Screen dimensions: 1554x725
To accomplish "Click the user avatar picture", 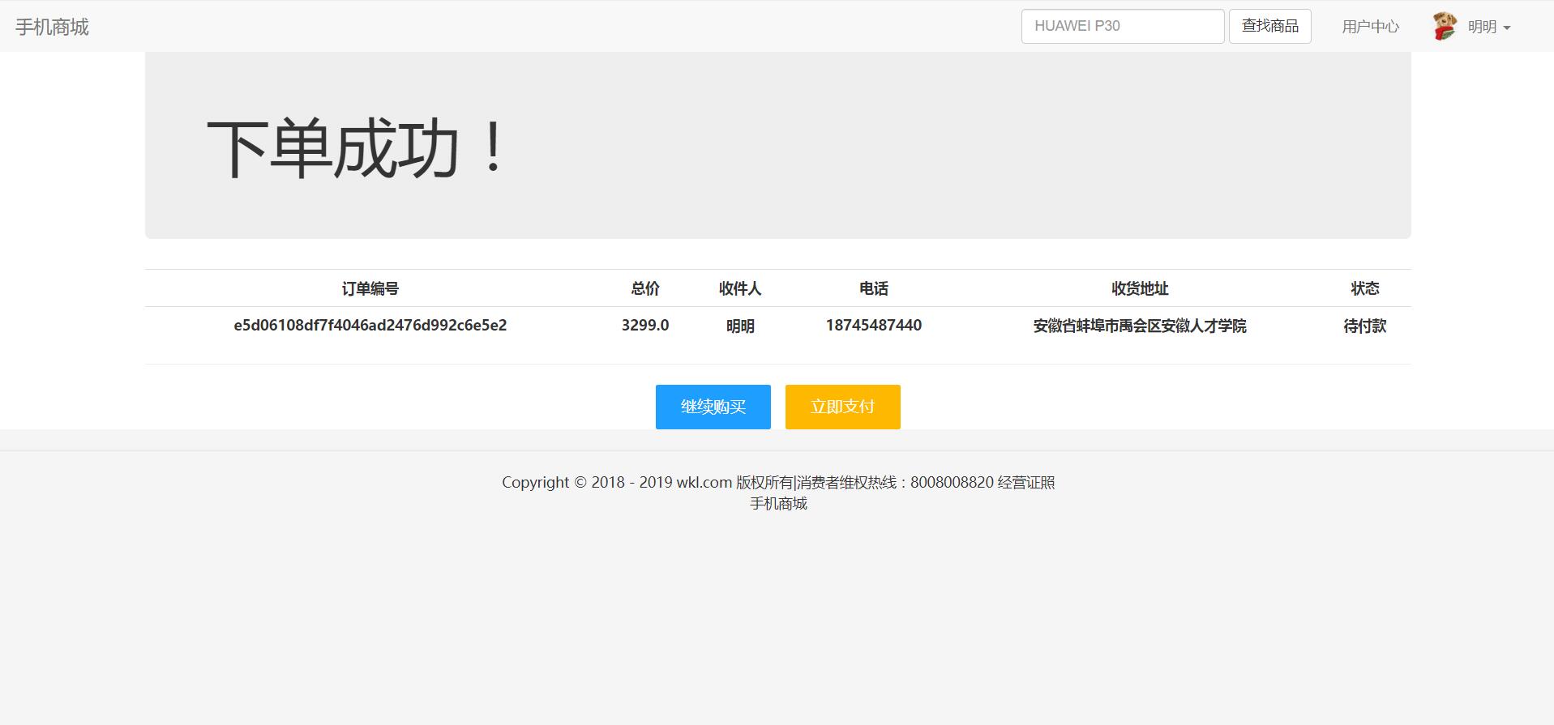I will point(1445,26).
